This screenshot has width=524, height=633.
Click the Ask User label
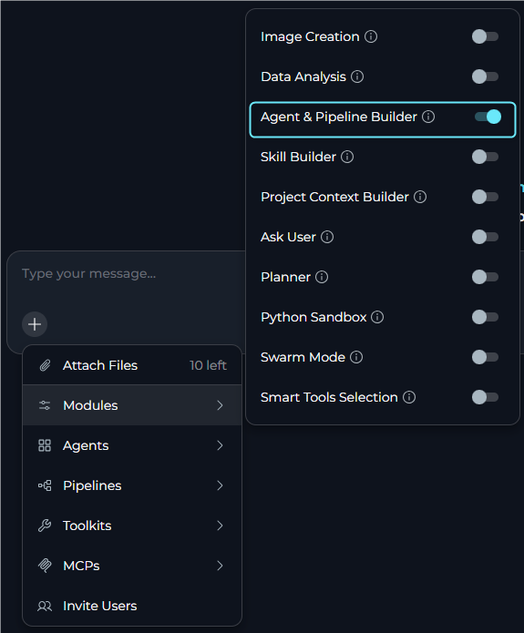[288, 237]
